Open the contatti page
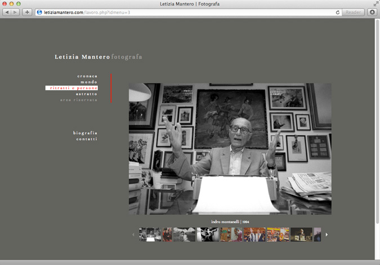The width and height of the screenshot is (380, 265). [87, 139]
